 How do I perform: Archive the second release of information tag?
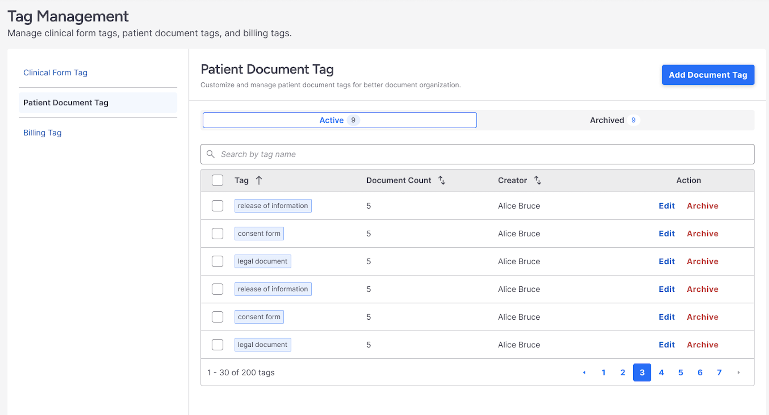tap(702, 289)
